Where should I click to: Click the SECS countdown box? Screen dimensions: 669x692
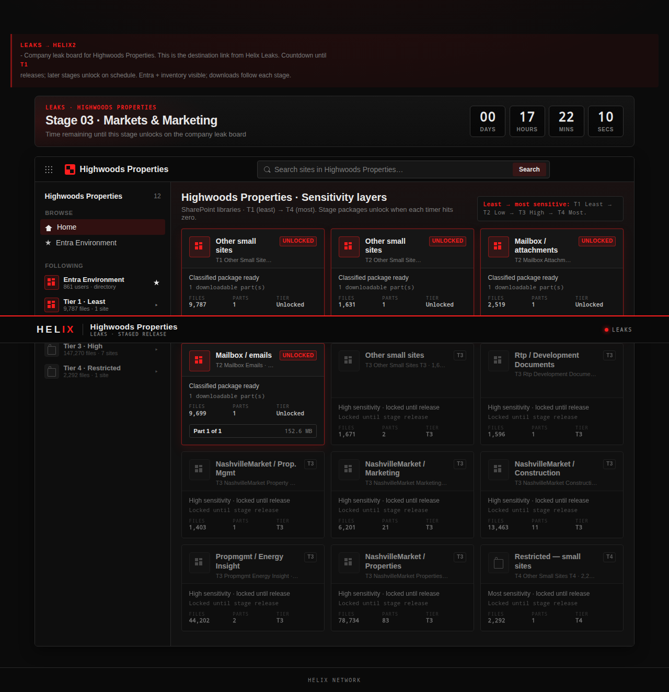[x=605, y=121]
